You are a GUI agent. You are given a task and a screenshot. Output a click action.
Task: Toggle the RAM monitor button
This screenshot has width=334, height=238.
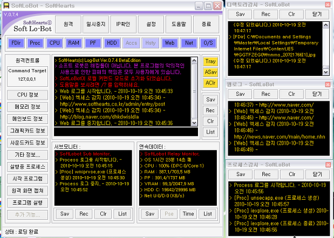[73, 43]
